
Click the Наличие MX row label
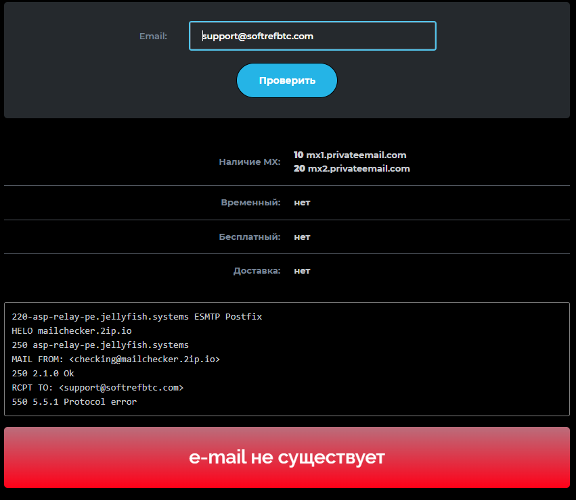[250, 161]
